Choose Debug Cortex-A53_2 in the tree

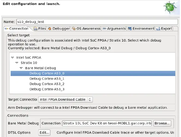click(x=47, y=84)
